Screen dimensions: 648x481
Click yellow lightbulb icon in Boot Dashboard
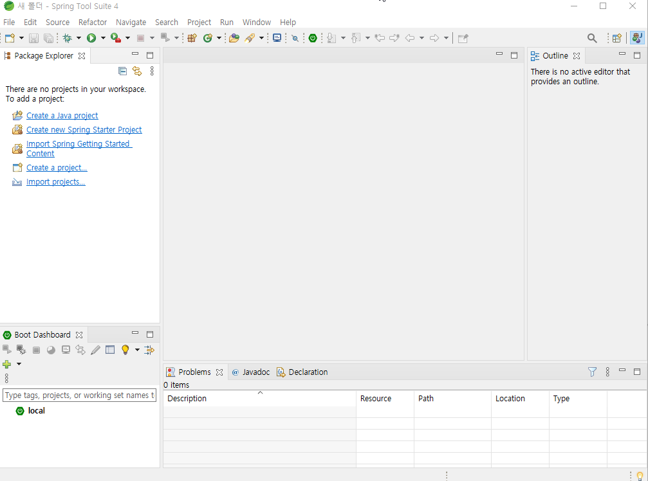125,350
